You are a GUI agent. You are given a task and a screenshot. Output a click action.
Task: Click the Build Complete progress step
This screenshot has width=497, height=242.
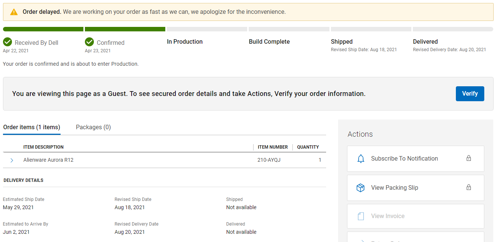click(269, 42)
